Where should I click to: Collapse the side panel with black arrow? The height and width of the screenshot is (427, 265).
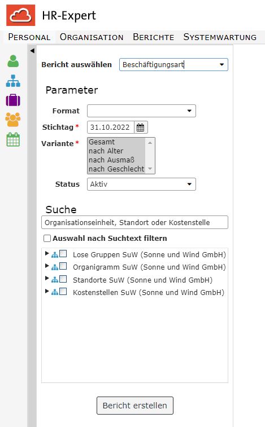pyautogui.click(x=32, y=51)
